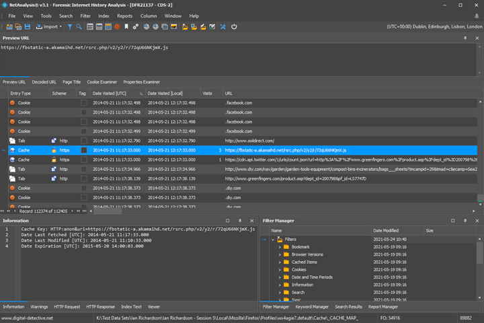Expand the Date and Time Periods folder
Viewport: 484px width, 323px height.
280,277
